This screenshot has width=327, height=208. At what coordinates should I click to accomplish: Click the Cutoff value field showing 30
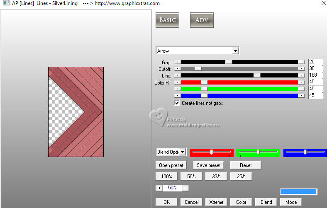click(x=315, y=68)
